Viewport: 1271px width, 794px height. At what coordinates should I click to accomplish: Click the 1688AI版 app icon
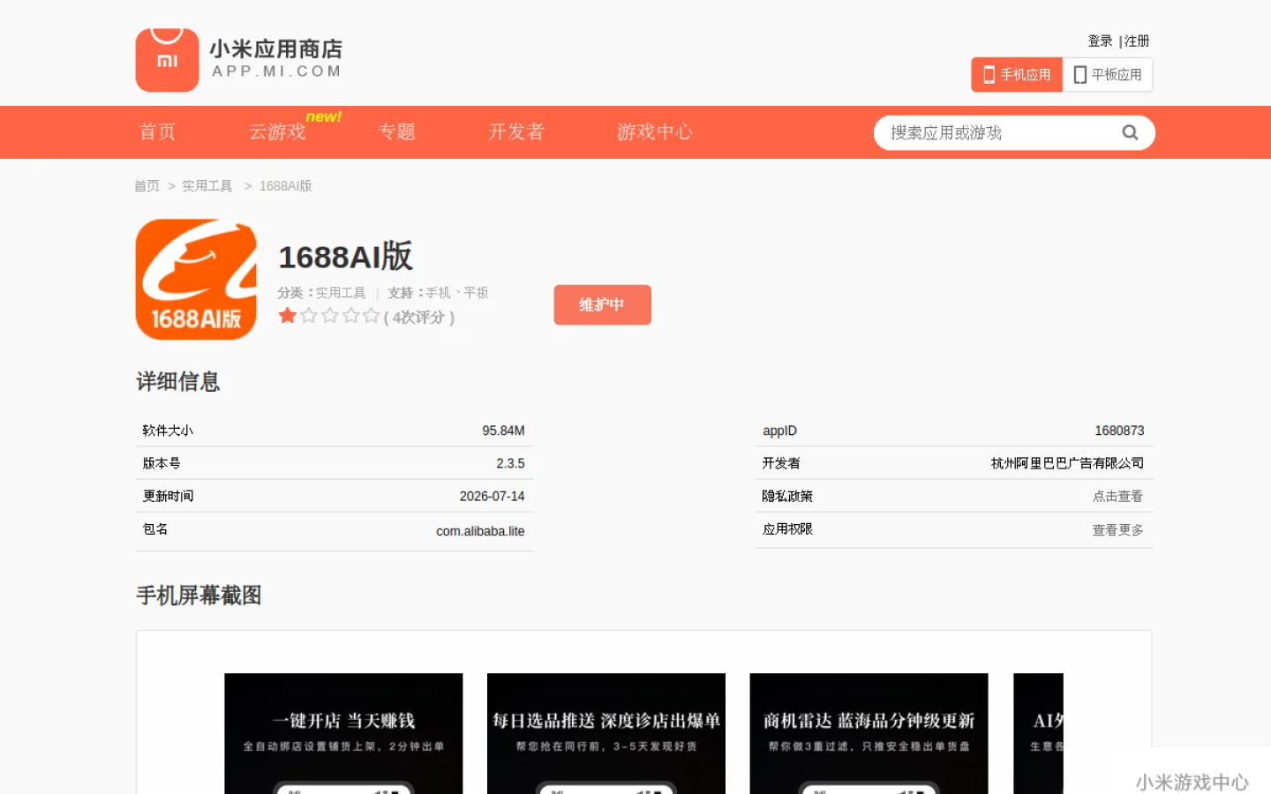[196, 279]
